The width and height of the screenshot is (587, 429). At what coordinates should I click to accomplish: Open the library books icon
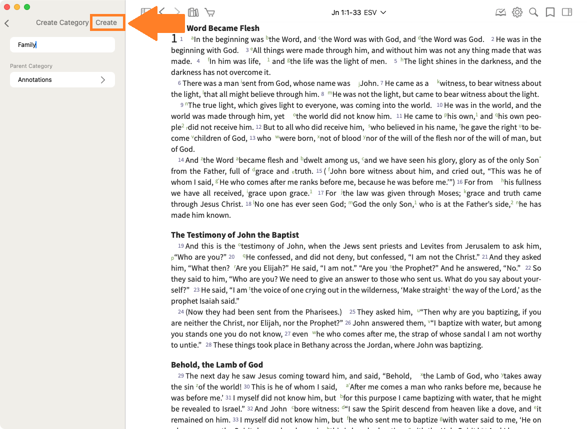point(193,12)
